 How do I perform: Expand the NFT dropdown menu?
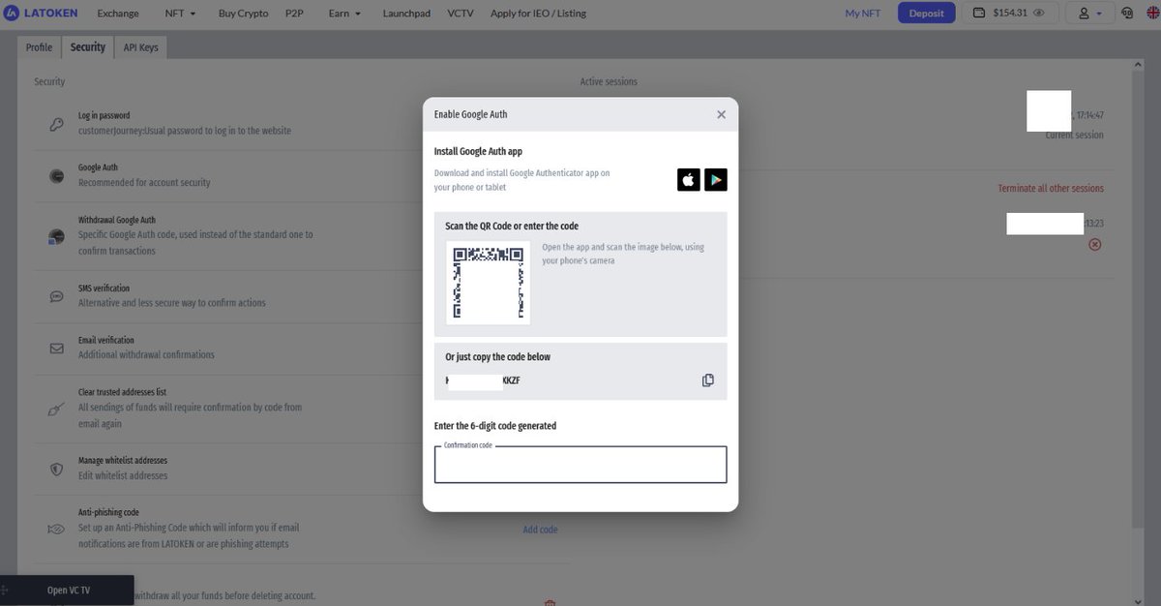tap(180, 14)
